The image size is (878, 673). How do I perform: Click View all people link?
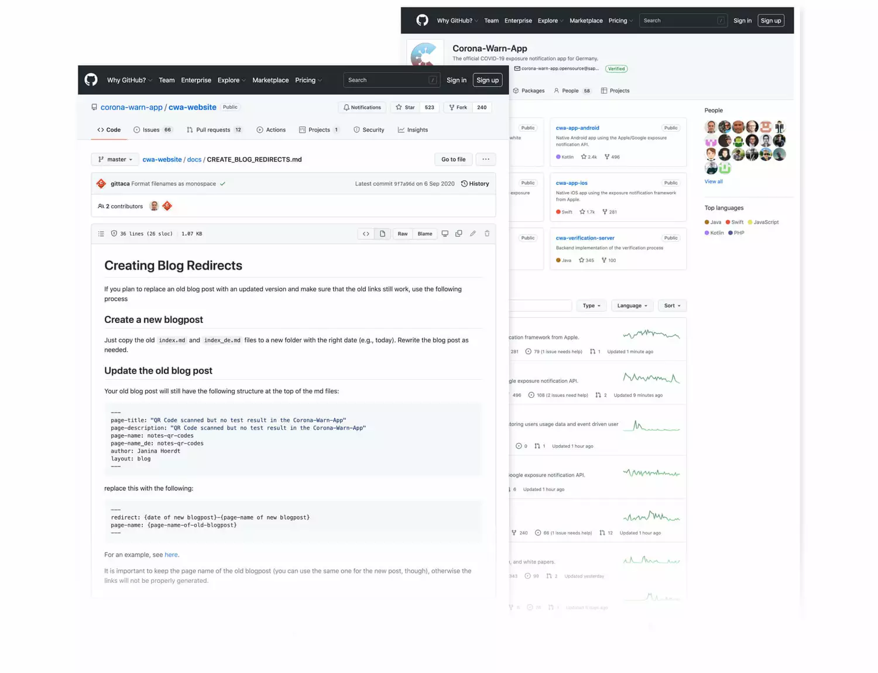[x=714, y=181]
